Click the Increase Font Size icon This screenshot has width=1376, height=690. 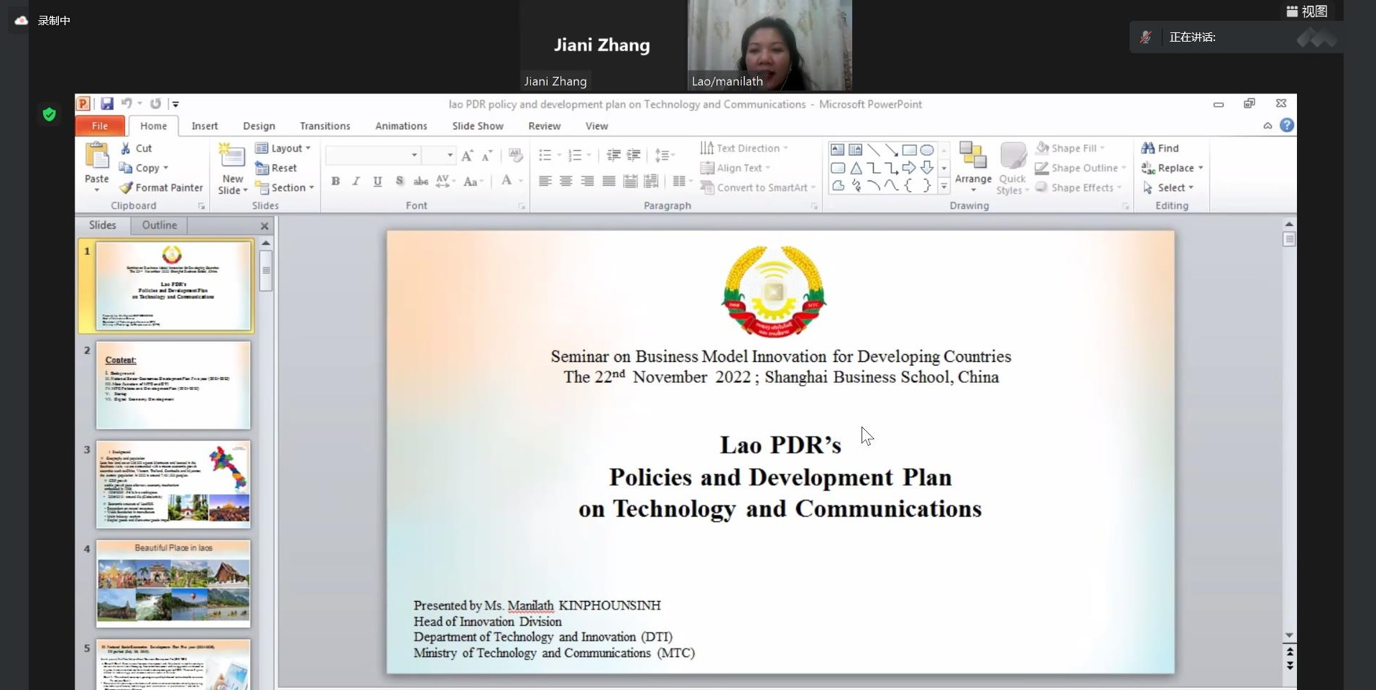467,155
